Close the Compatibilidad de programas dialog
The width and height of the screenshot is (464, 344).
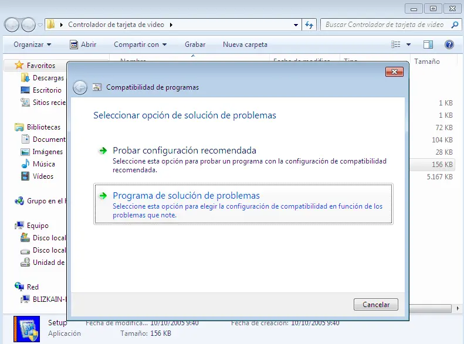tap(394, 72)
